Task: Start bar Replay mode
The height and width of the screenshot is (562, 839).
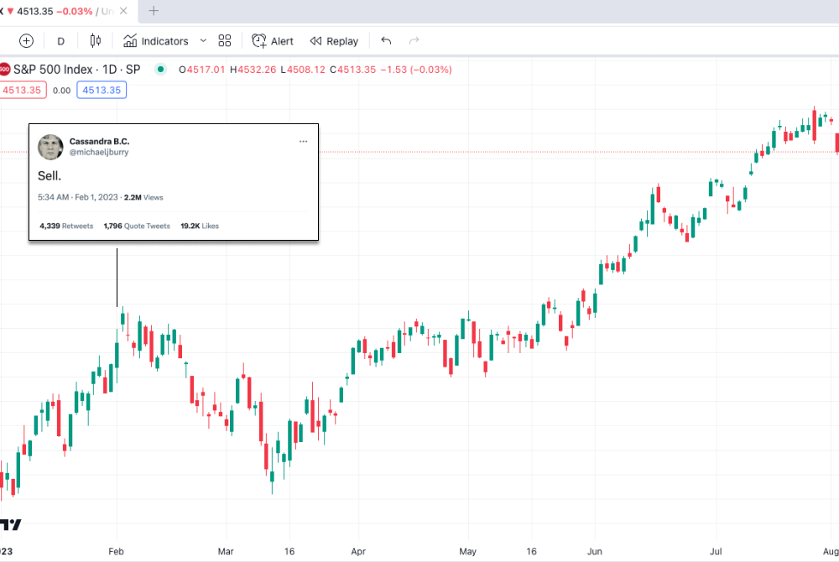Action: (334, 41)
